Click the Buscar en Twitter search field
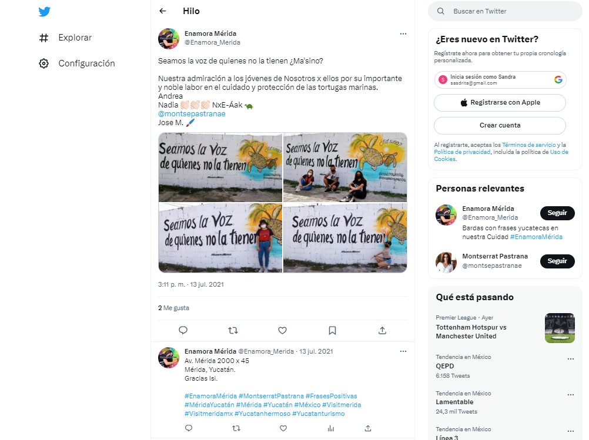Screen dimensions: 589x440 (x=505, y=11)
